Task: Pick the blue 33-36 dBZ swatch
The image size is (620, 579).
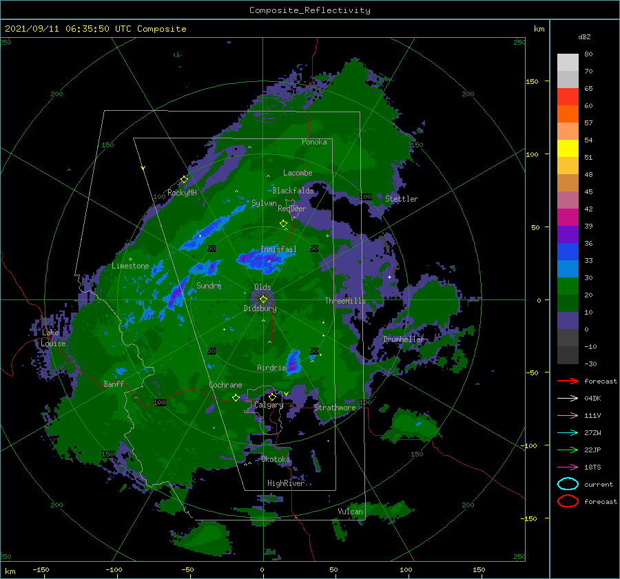Action: [568, 252]
